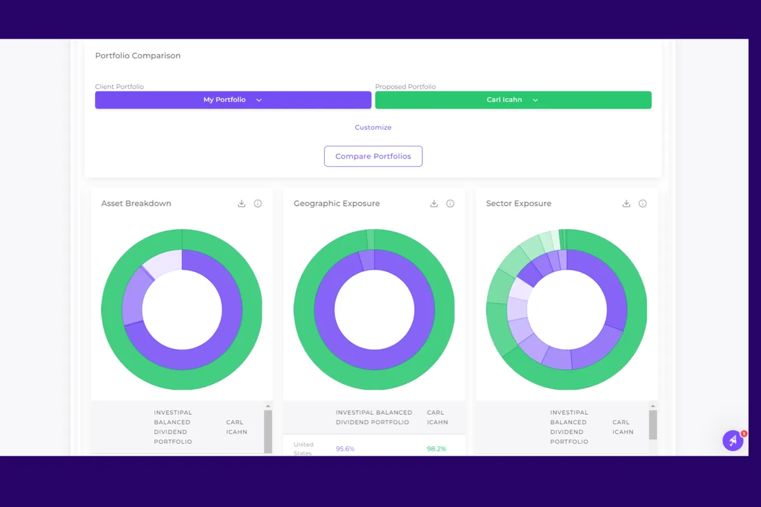Image resolution: width=761 pixels, height=507 pixels.
Task: Download the Geographic Exposure chart
Action: 434,203
